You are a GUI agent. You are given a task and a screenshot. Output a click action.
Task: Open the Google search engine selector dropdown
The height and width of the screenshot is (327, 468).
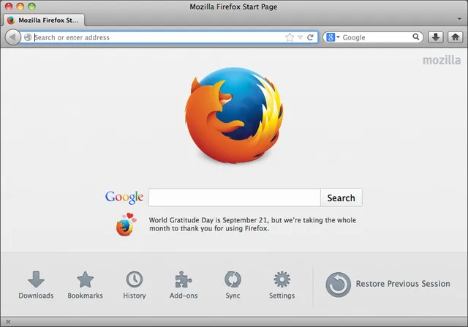[x=333, y=37]
